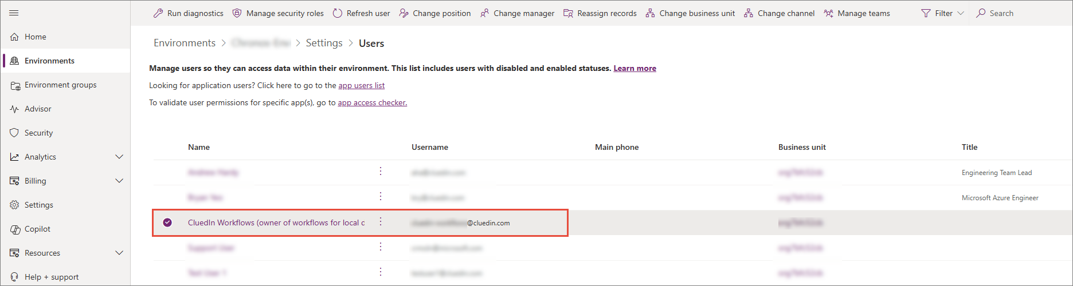Click the Home icon in sidebar

click(14, 37)
